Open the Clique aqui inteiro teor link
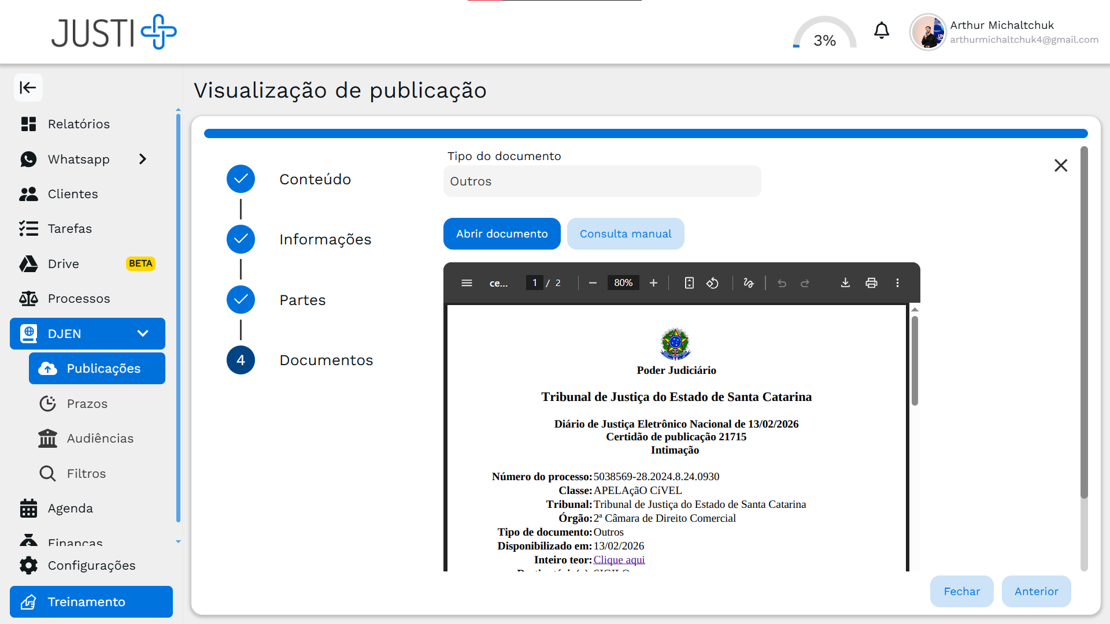Image resolution: width=1110 pixels, height=624 pixels. coord(619,559)
